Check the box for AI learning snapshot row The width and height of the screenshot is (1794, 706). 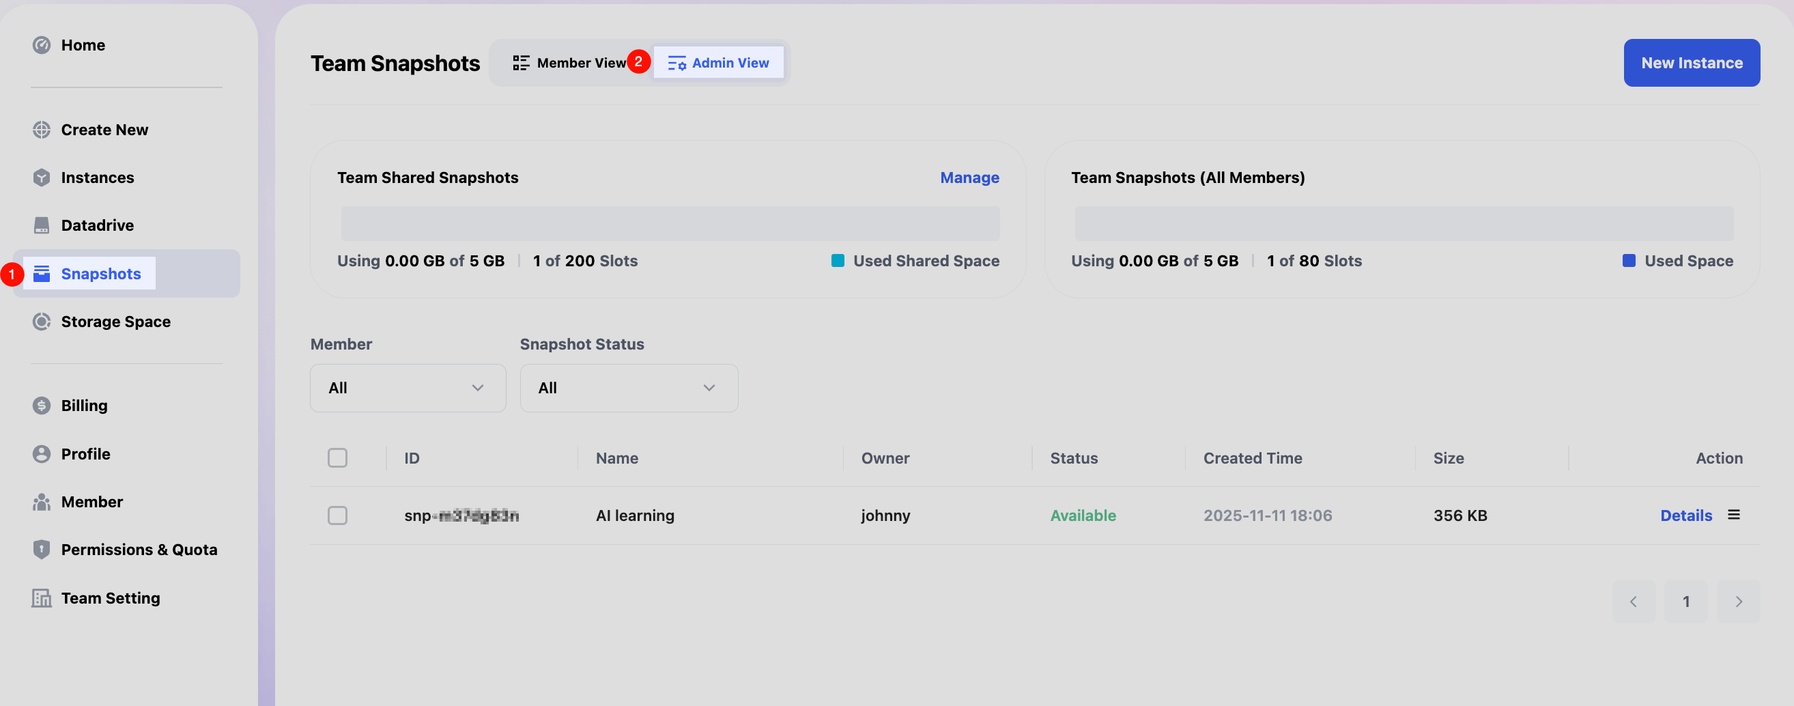338,516
